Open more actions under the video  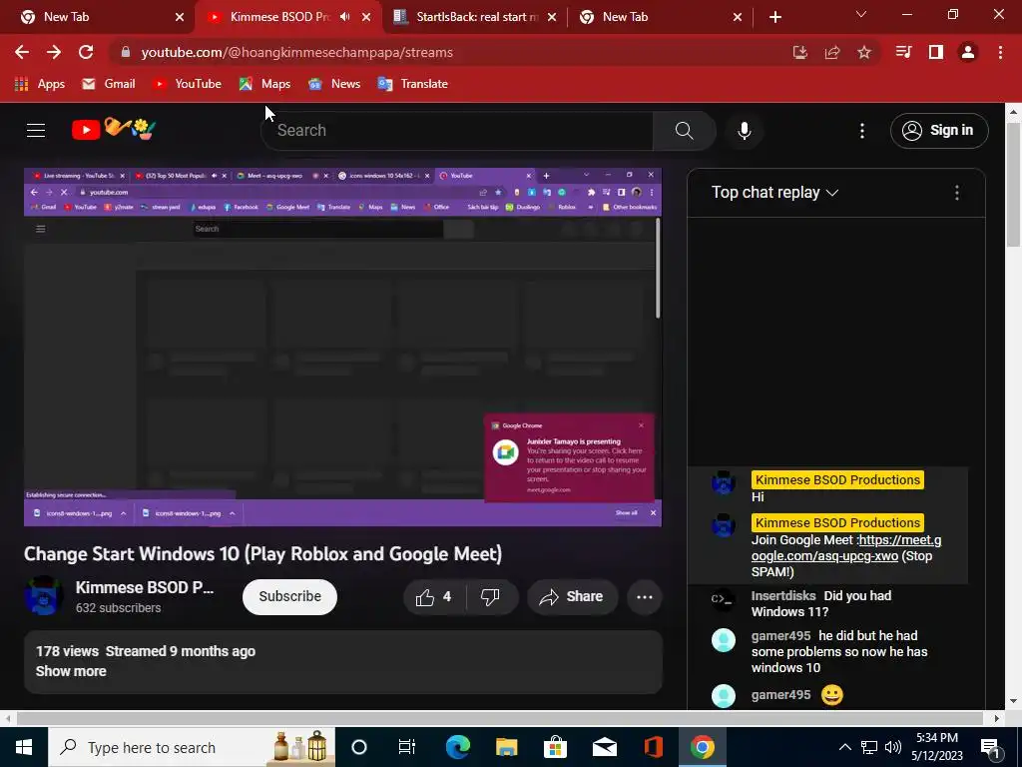coord(644,597)
